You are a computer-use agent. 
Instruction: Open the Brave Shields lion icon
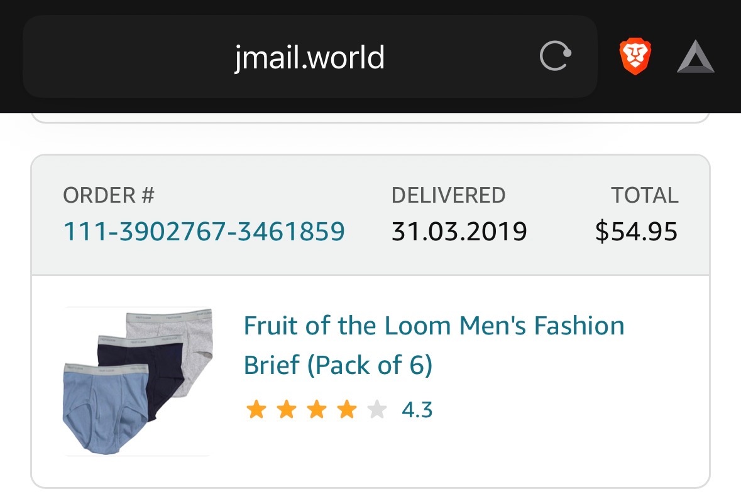coord(635,57)
